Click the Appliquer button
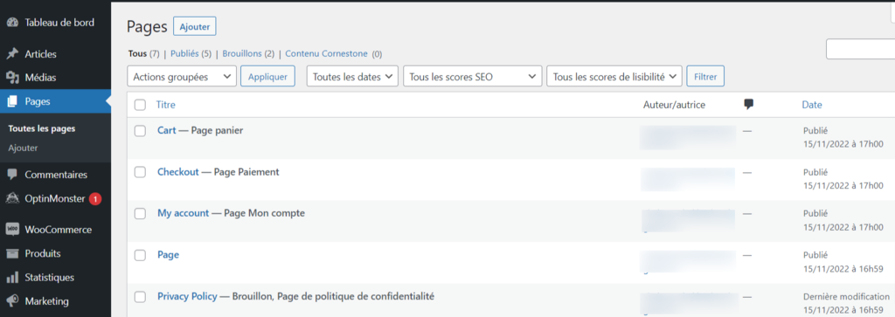 tap(267, 76)
